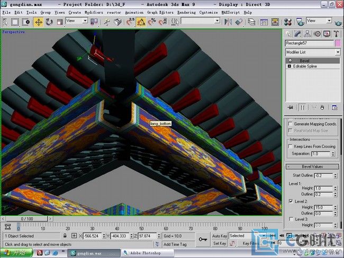Open the Schematic View
Screen dimensions: 344x258
pyautogui.click(x=275, y=22)
